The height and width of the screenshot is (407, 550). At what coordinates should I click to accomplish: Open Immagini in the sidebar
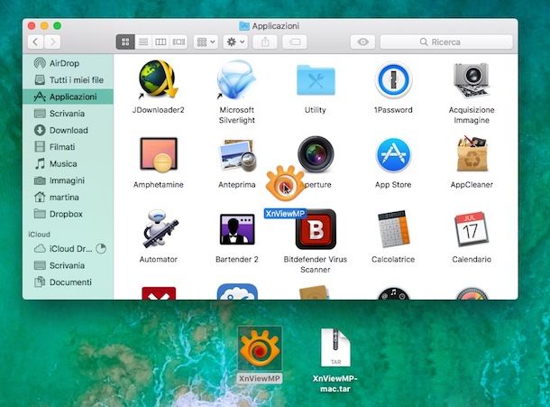coord(68,180)
